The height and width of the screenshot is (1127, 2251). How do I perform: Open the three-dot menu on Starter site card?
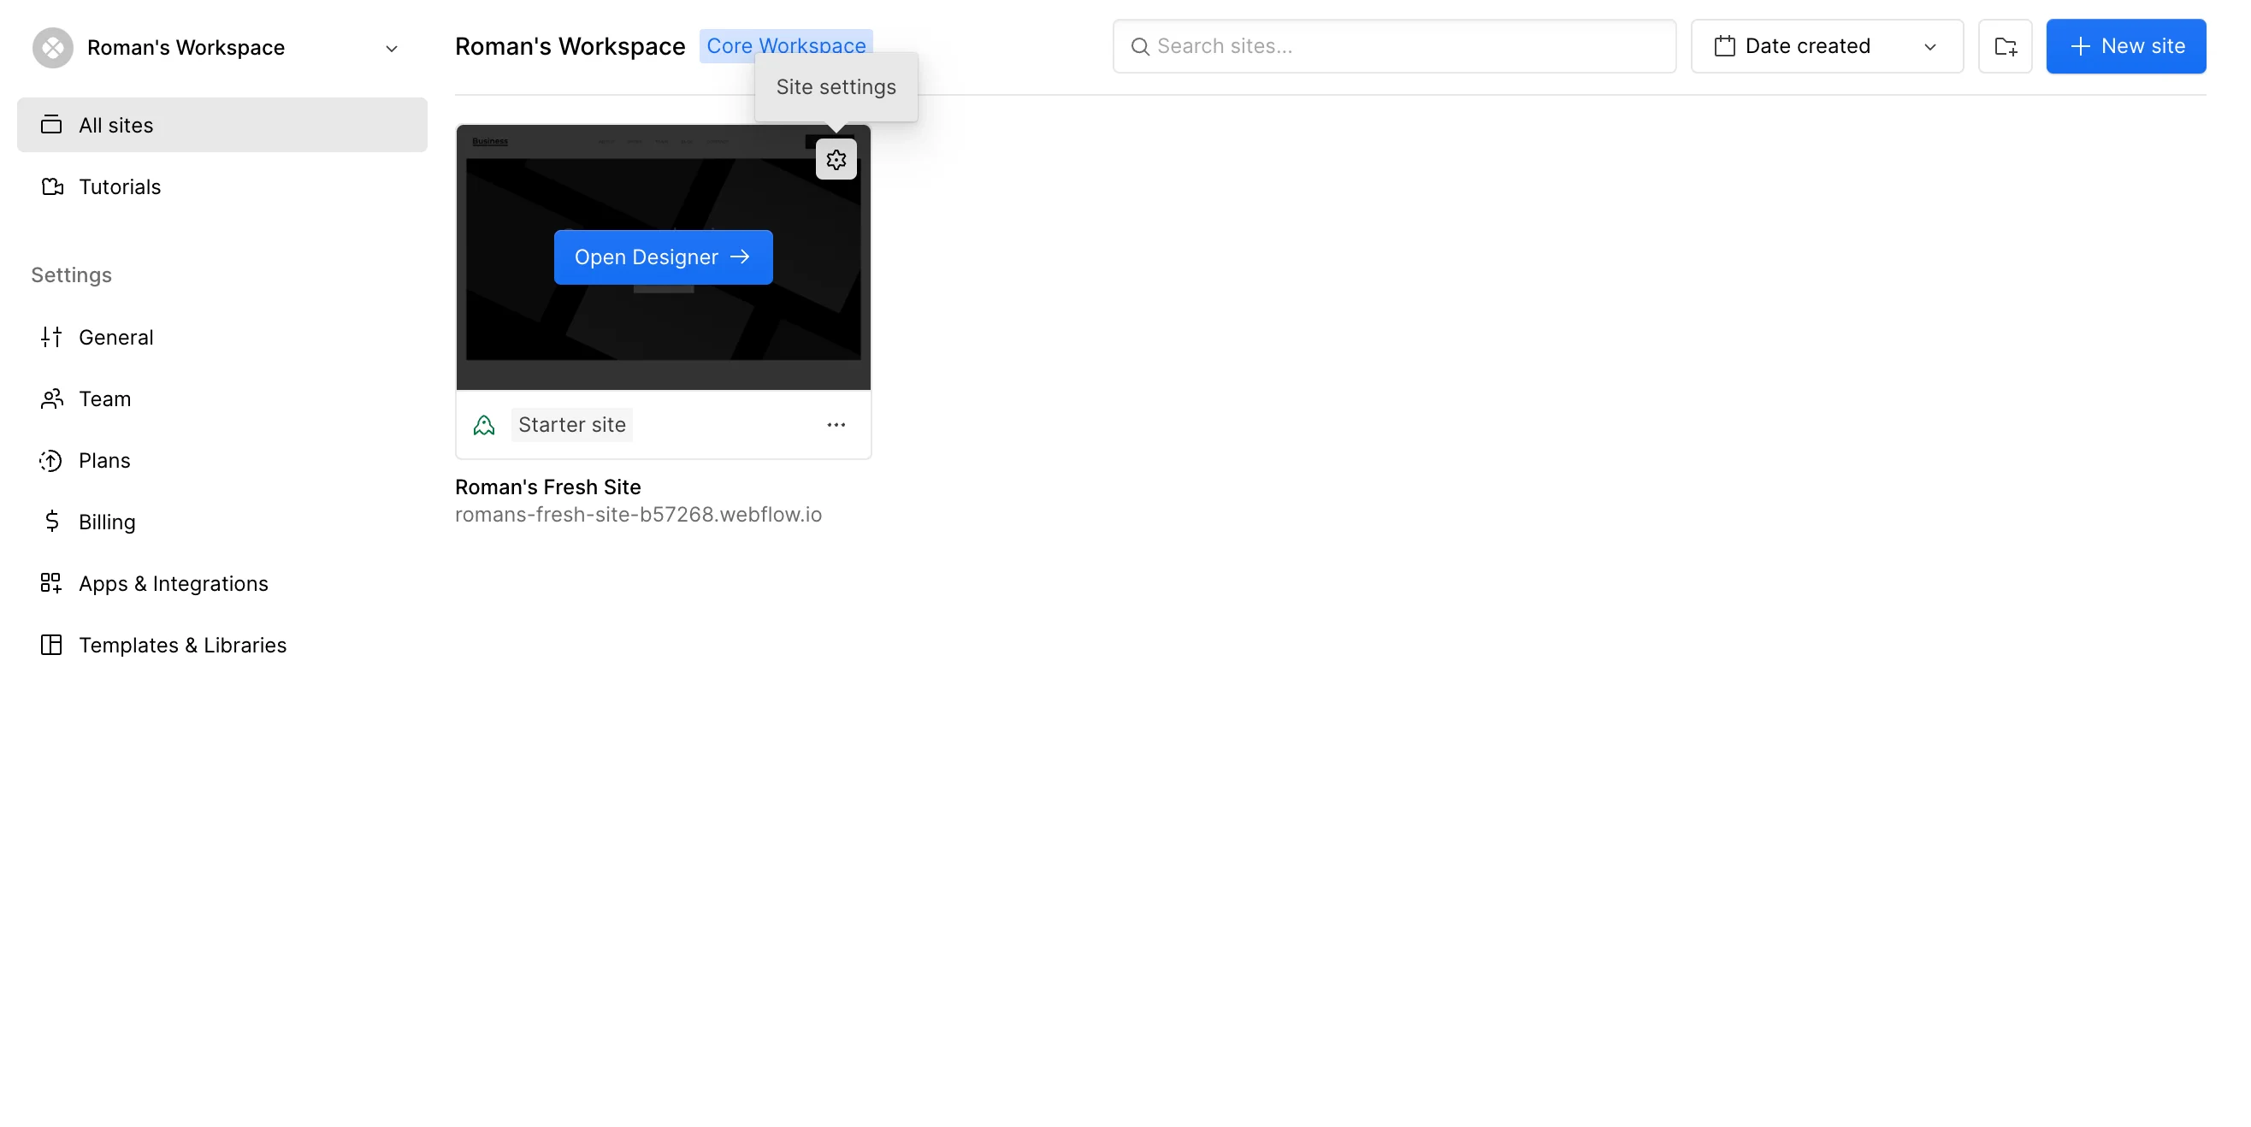[x=836, y=425]
